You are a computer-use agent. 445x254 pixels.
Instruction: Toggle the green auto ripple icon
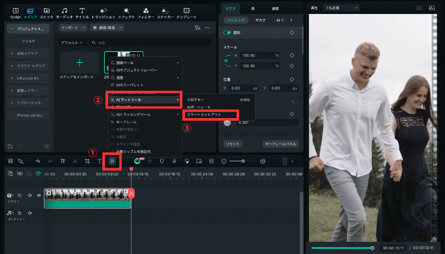[x=38, y=173]
